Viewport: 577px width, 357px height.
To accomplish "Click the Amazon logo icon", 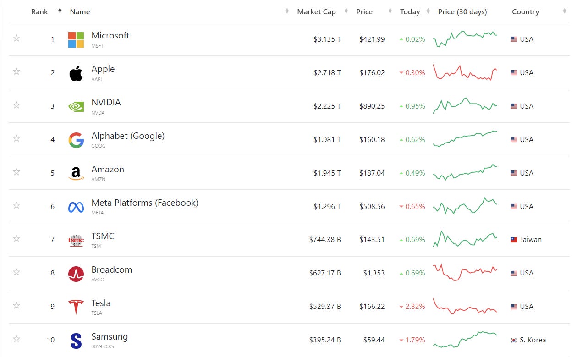I will tap(76, 174).
